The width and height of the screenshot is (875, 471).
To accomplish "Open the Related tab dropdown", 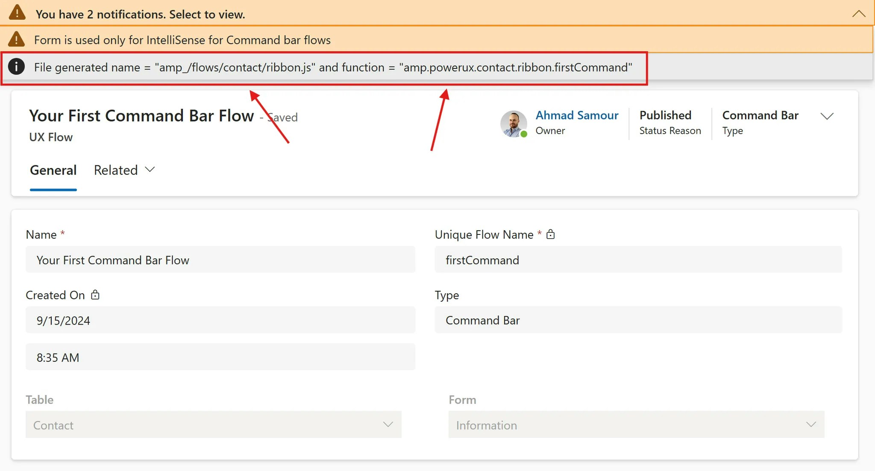I will click(x=124, y=170).
